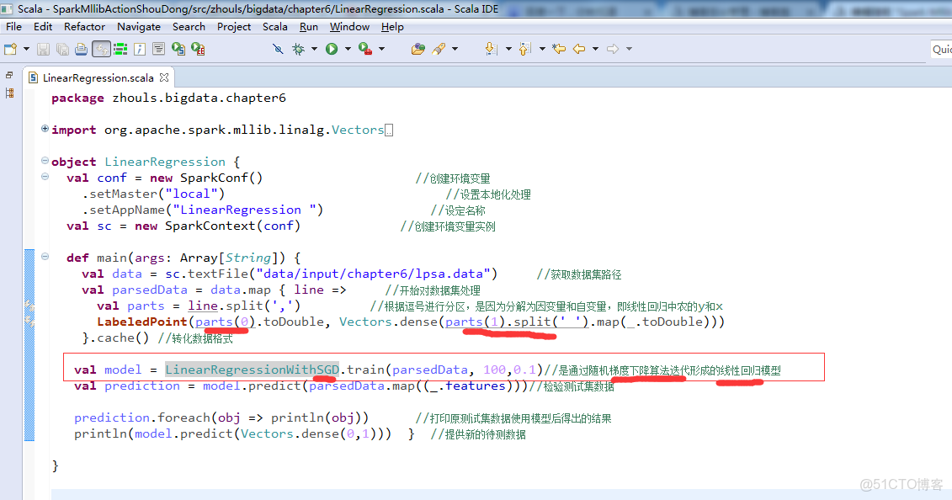
Task: Click the Open Type folder icon
Action: point(417,49)
